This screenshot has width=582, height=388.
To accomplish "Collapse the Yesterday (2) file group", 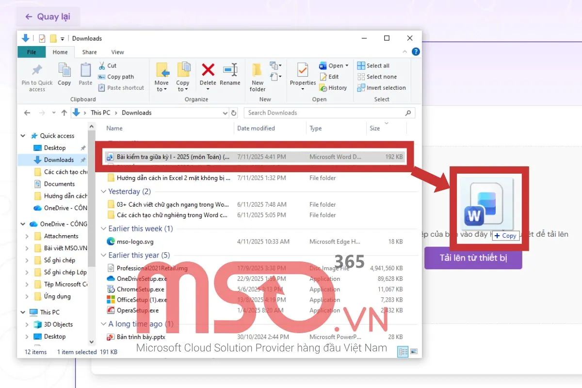I will click(104, 192).
